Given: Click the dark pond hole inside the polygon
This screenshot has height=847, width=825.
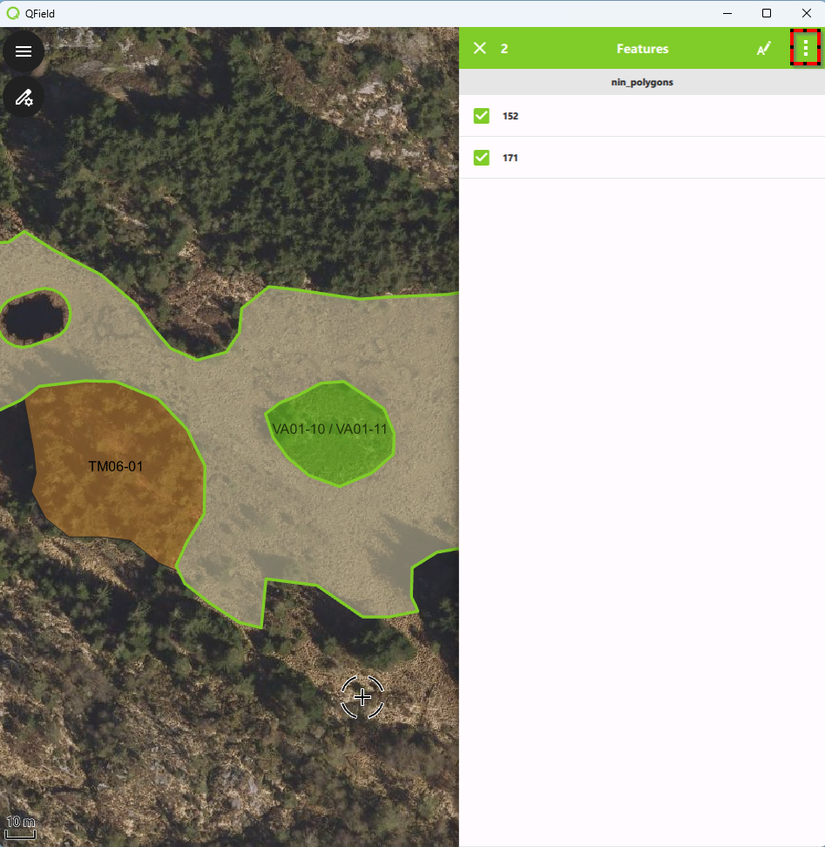Looking at the screenshot, I should [x=35, y=317].
